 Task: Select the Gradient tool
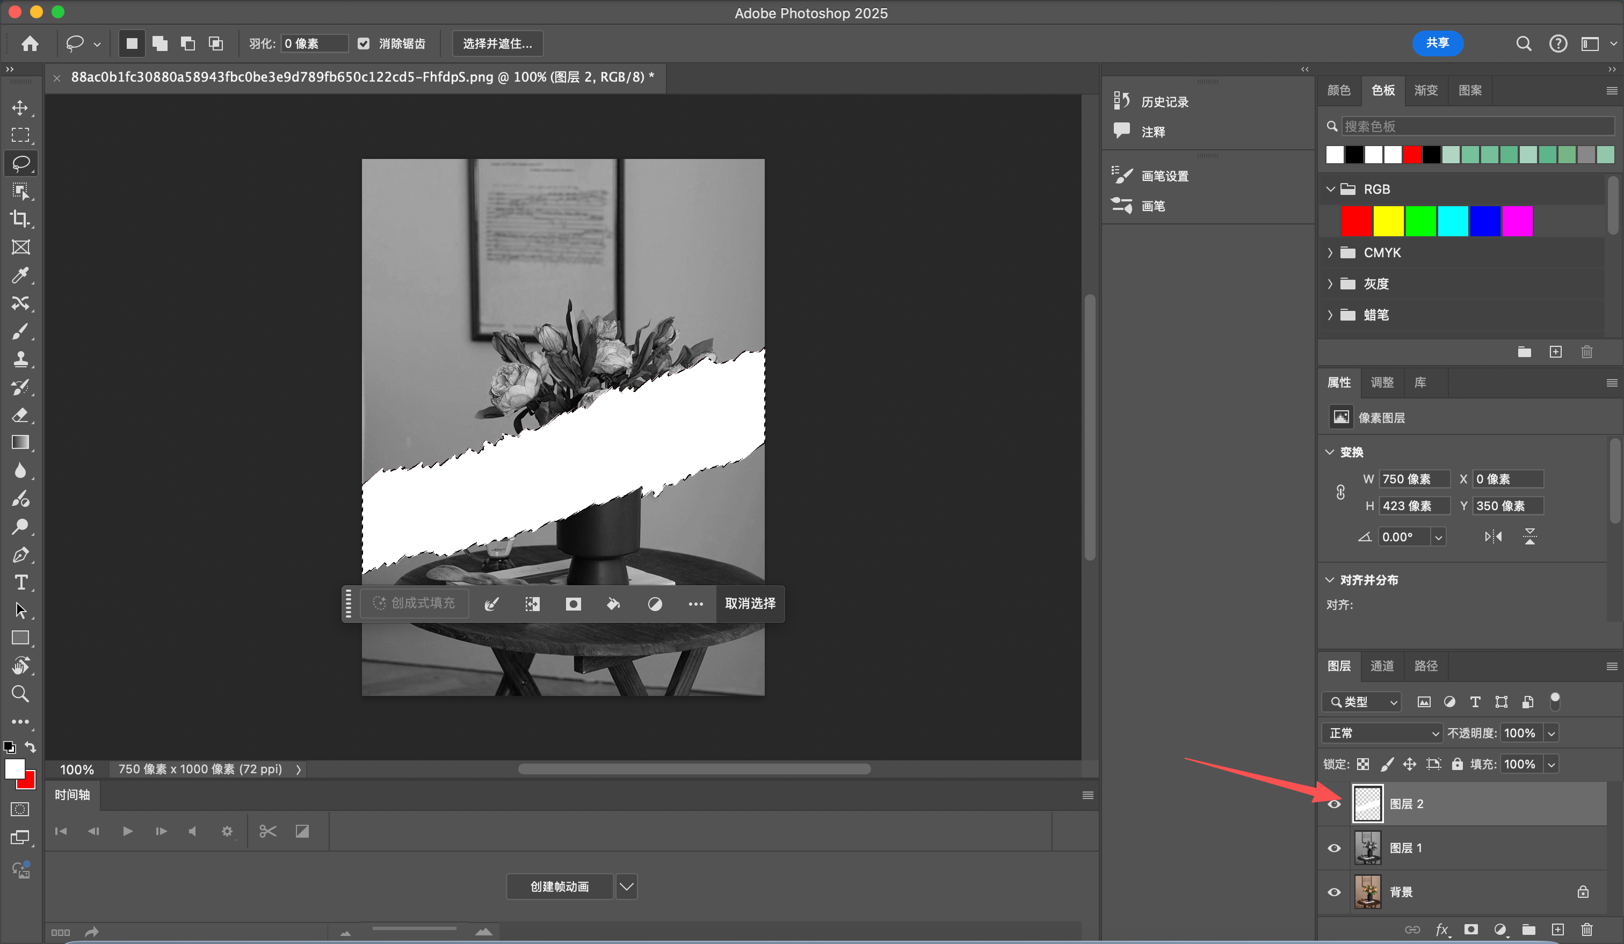pyautogui.click(x=20, y=442)
